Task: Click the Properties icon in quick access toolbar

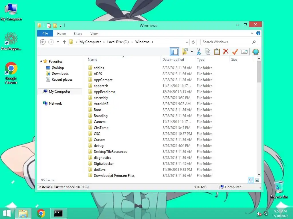Action: click(49, 25)
